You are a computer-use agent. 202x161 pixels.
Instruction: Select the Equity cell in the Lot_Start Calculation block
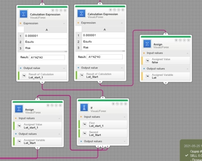(103, 41)
